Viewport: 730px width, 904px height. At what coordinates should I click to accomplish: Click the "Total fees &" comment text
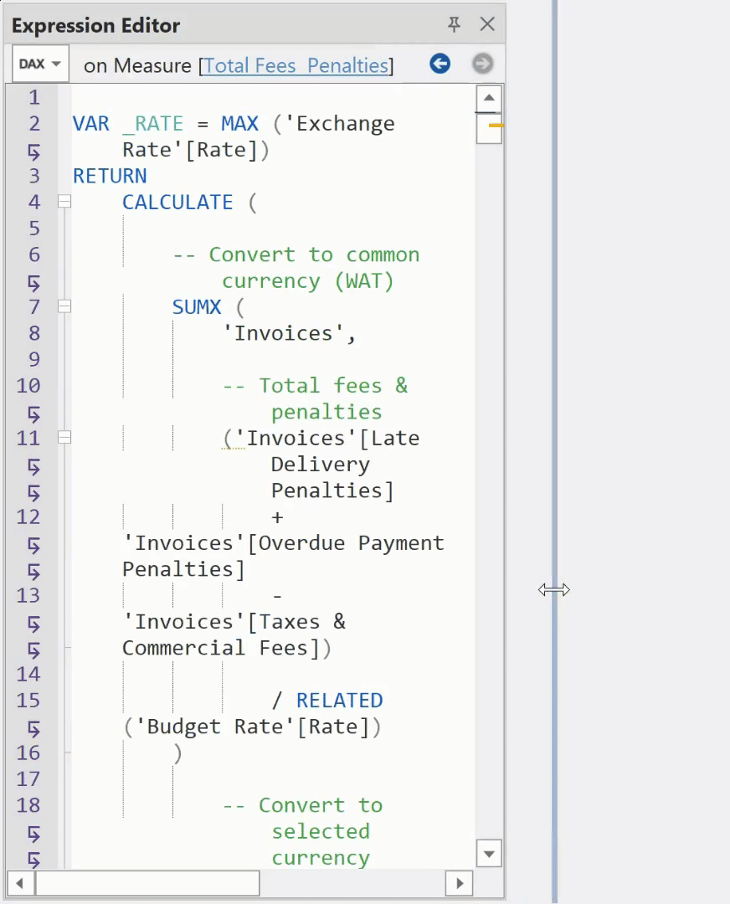(333, 386)
